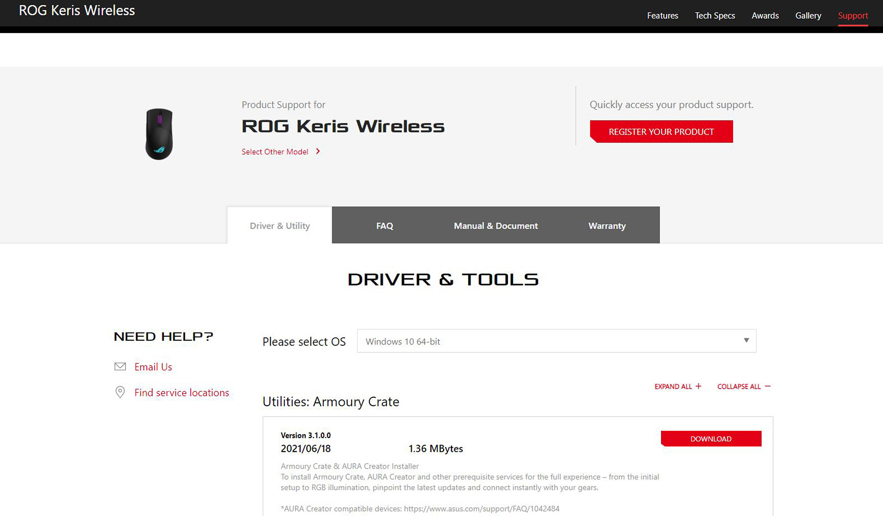
Task: Go to Tech Specs in top navigation
Action: coord(715,16)
